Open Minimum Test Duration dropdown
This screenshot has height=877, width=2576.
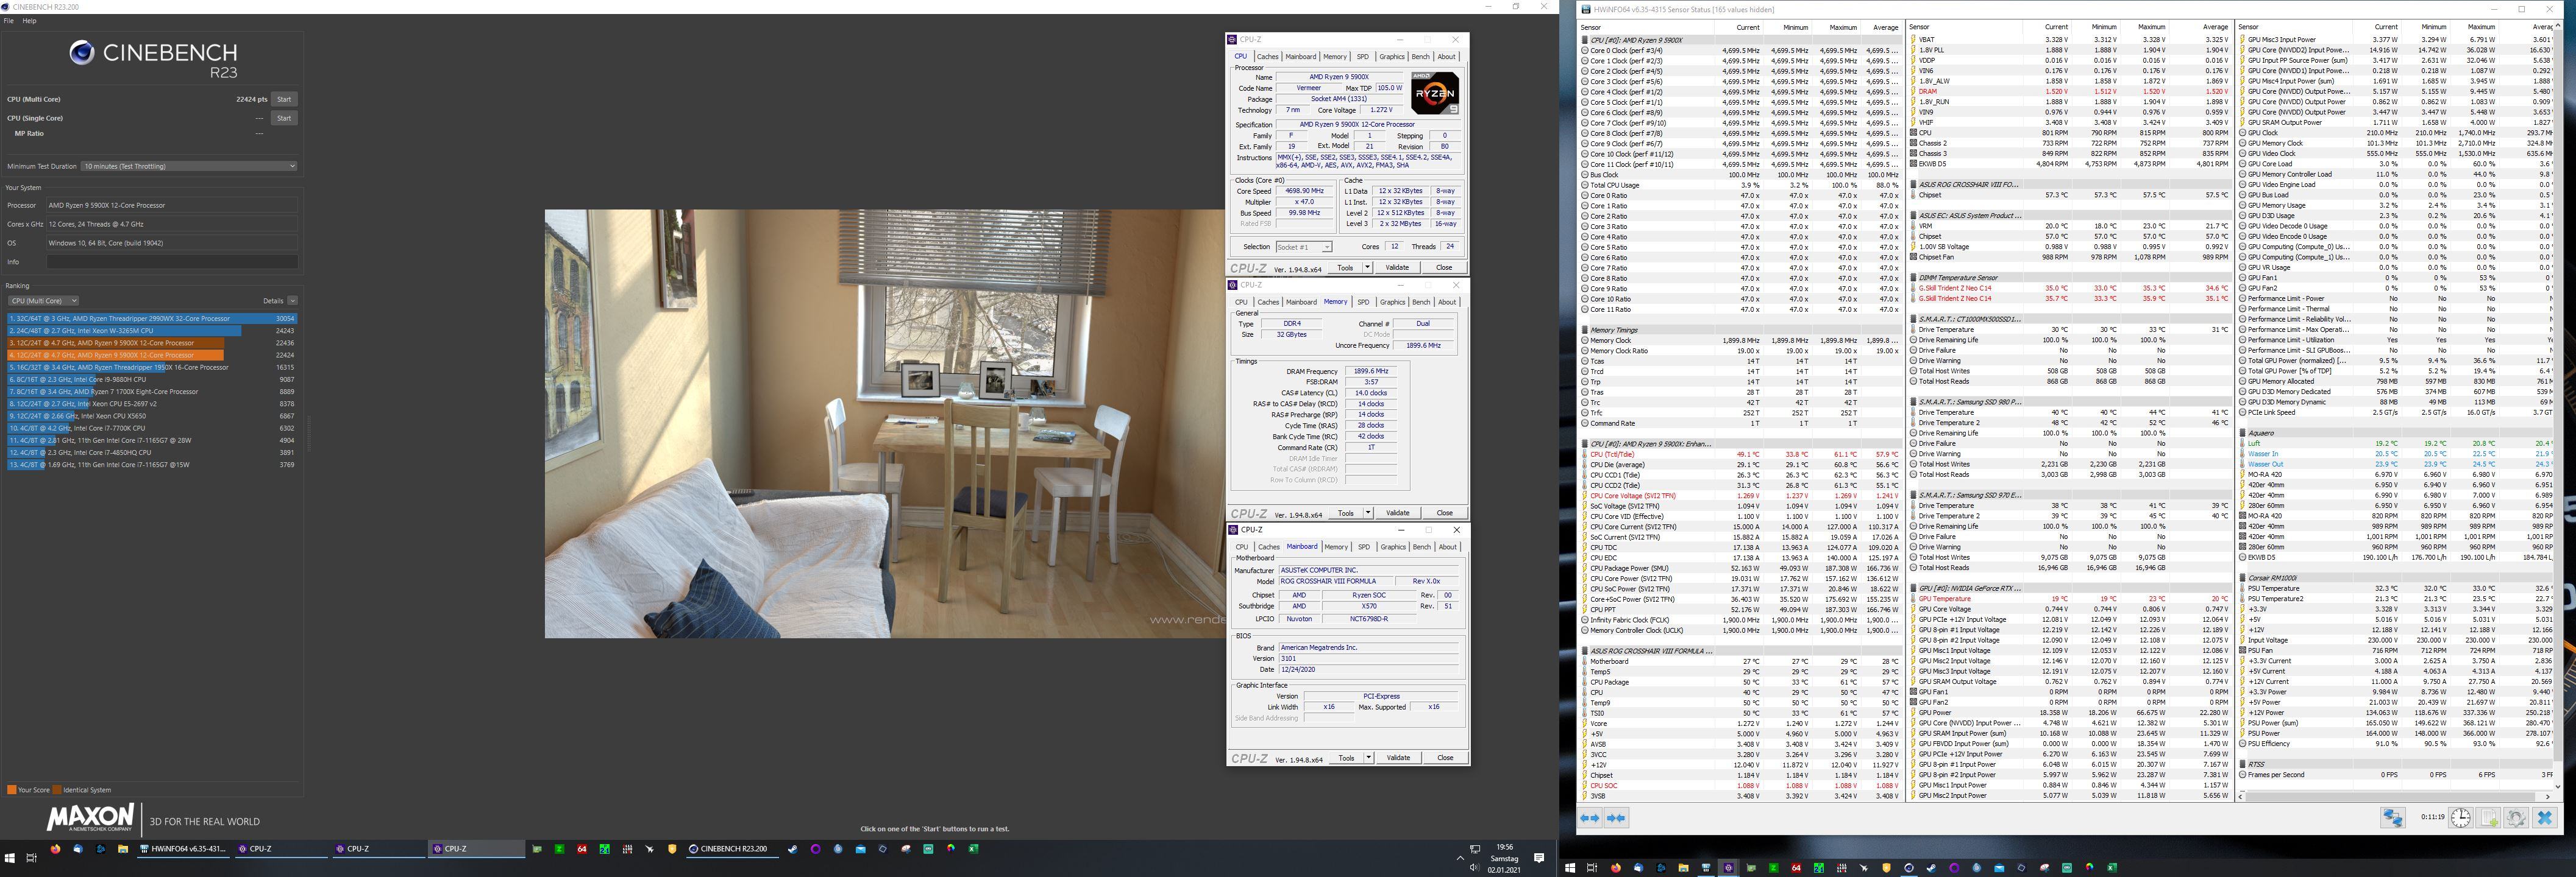(189, 166)
